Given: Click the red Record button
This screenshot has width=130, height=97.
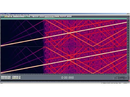Looking at the screenshot, I should [x=10, y=78].
